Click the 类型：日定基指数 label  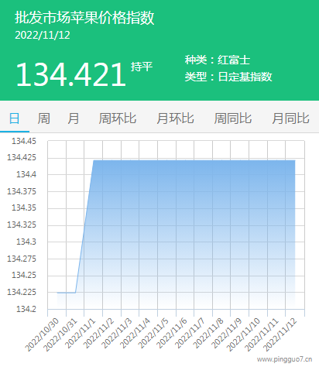(228, 77)
